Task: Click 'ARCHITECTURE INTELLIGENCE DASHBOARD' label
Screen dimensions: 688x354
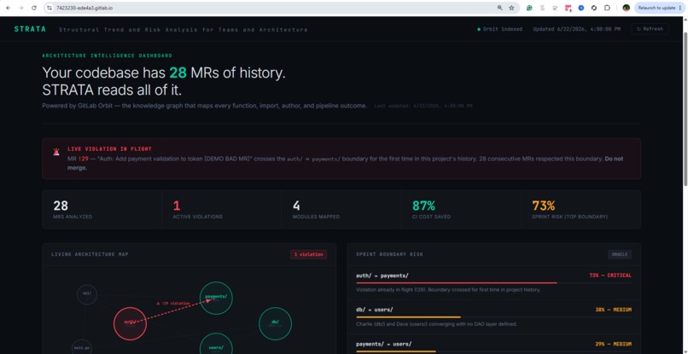Action: point(107,55)
